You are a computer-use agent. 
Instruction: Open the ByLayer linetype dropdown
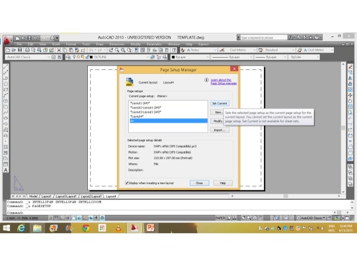(251, 57)
